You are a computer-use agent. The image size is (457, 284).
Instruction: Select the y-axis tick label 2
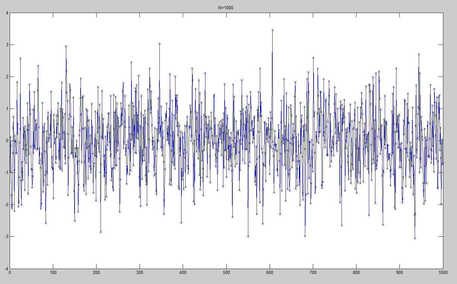click(7, 77)
